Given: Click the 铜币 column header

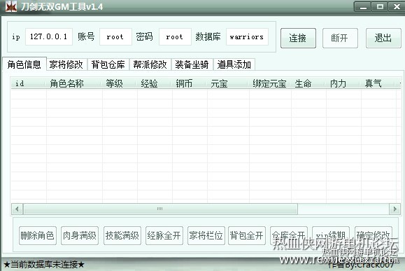Looking at the screenshot, I should (190, 83).
